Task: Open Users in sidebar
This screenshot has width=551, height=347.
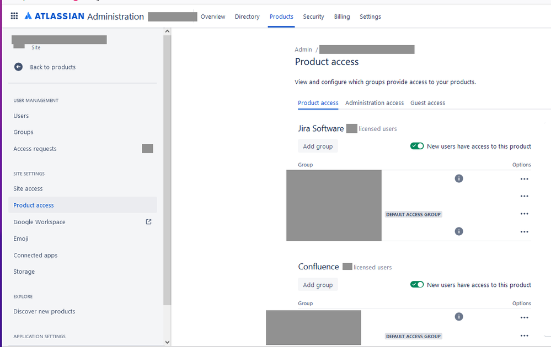Action: pyautogui.click(x=21, y=116)
